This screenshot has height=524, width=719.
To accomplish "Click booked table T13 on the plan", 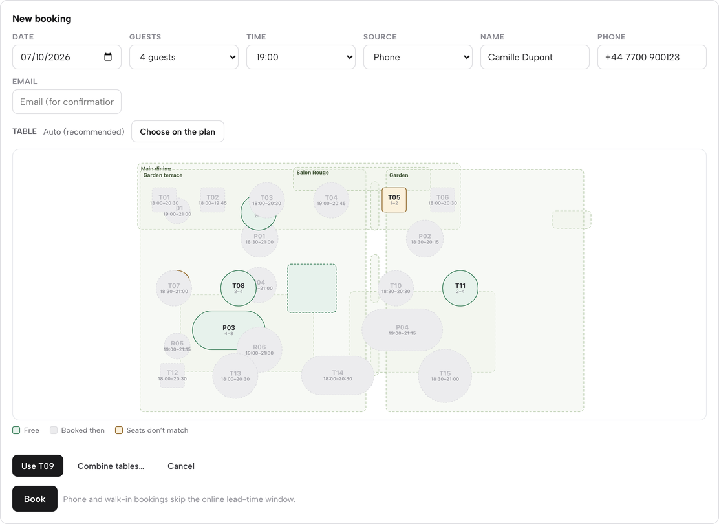I will [x=235, y=376].
